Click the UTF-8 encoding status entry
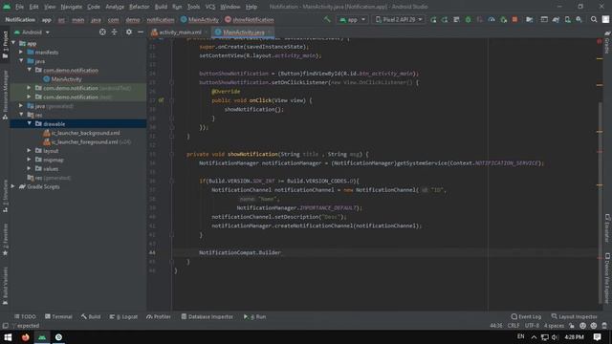The image size is (612, 344). coord(532,326)
